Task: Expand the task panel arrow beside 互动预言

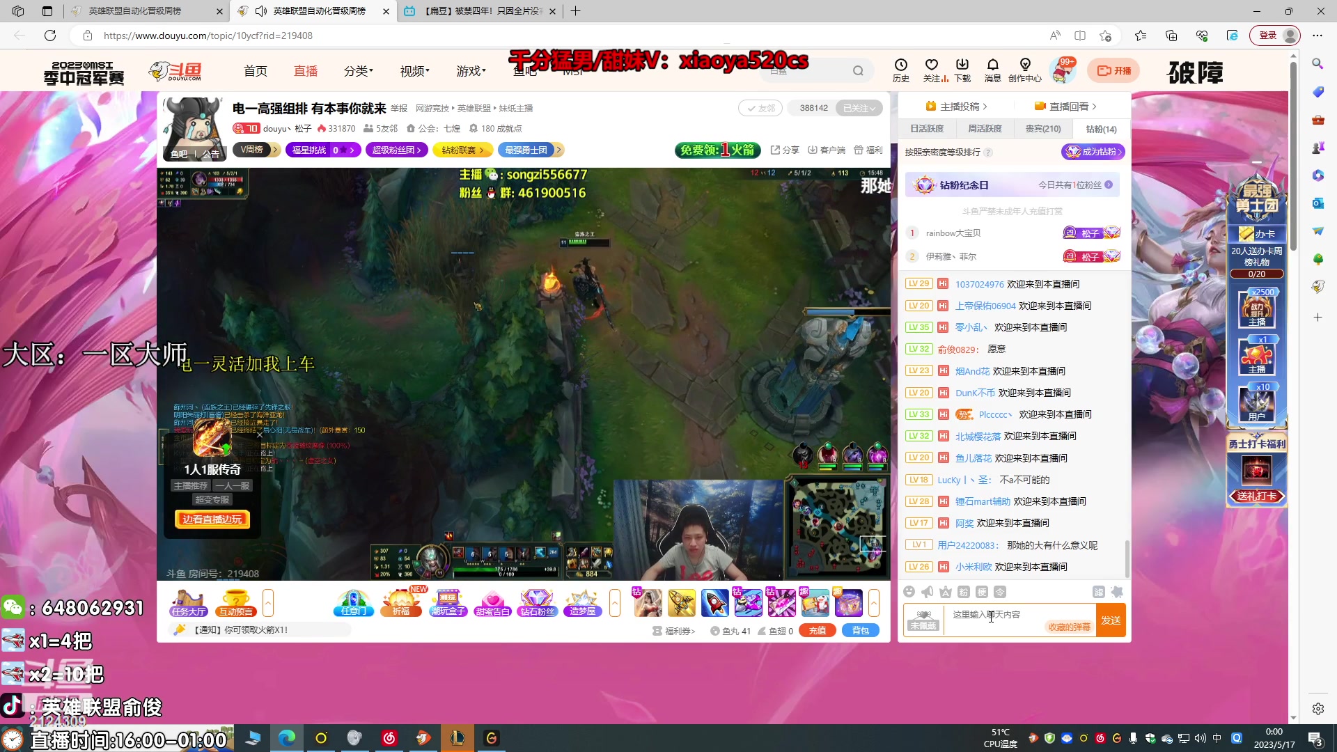Action: point(268,603)
